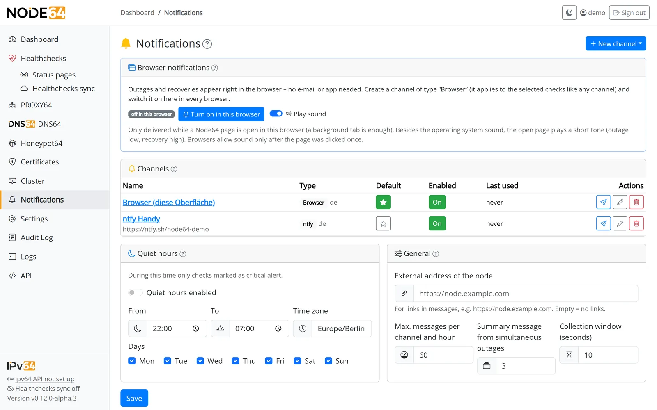This screenshot has width=657, height=410.
Task: Open help icon beside Quiet hours
Action: point(183,254)
